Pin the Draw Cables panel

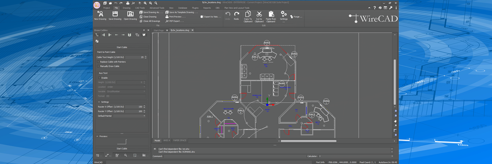[144, 30]
